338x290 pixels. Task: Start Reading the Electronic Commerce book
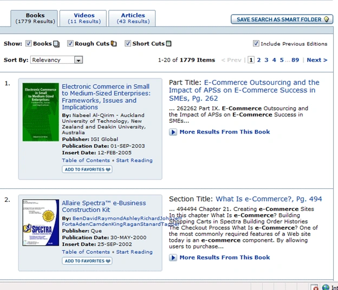(134, 160)
